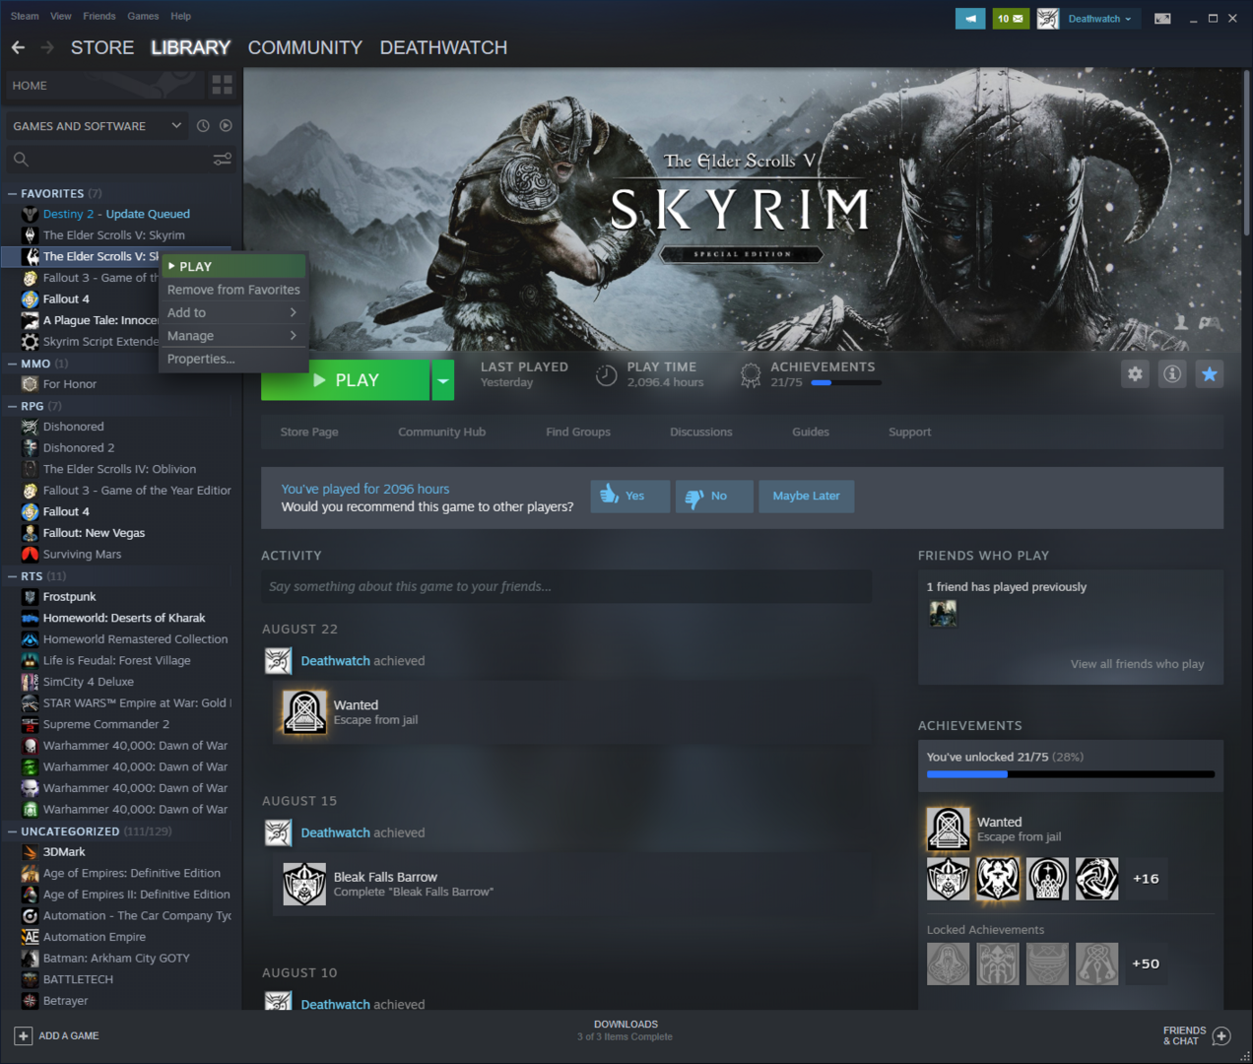Open the Discussions link
Viewport: 1253px width, 1064px height.
point(701,432)
